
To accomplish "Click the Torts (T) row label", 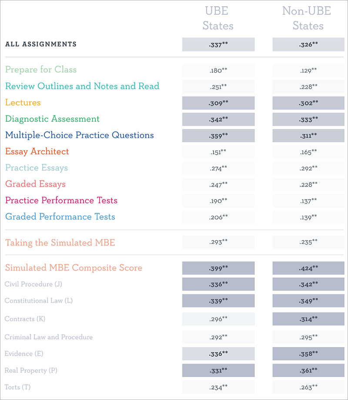I will coord(18,387).
